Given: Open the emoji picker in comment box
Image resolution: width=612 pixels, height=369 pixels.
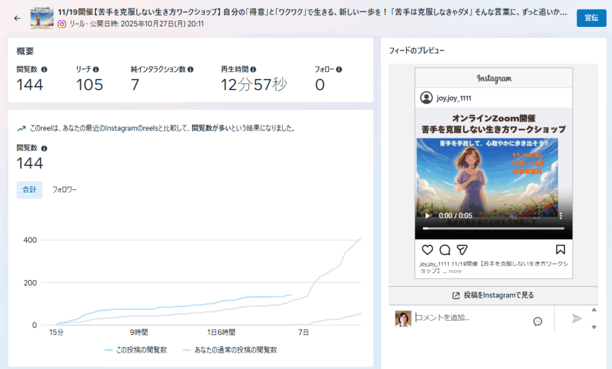Looking at the screenshot, I should click(x=537, y=321).
